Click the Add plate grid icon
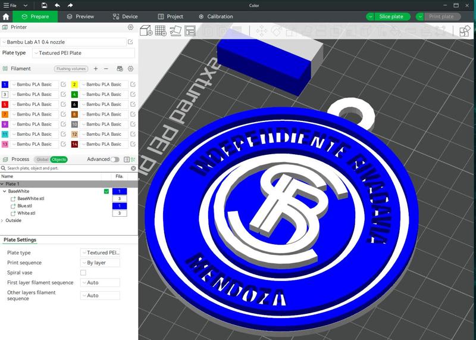 click(161, 31)
